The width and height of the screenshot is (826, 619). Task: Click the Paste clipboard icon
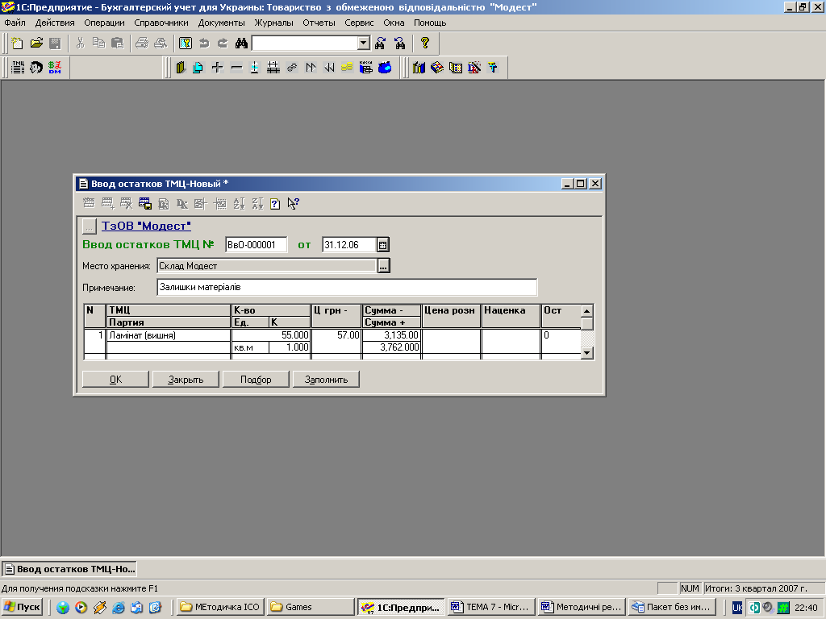coord(118,44)
